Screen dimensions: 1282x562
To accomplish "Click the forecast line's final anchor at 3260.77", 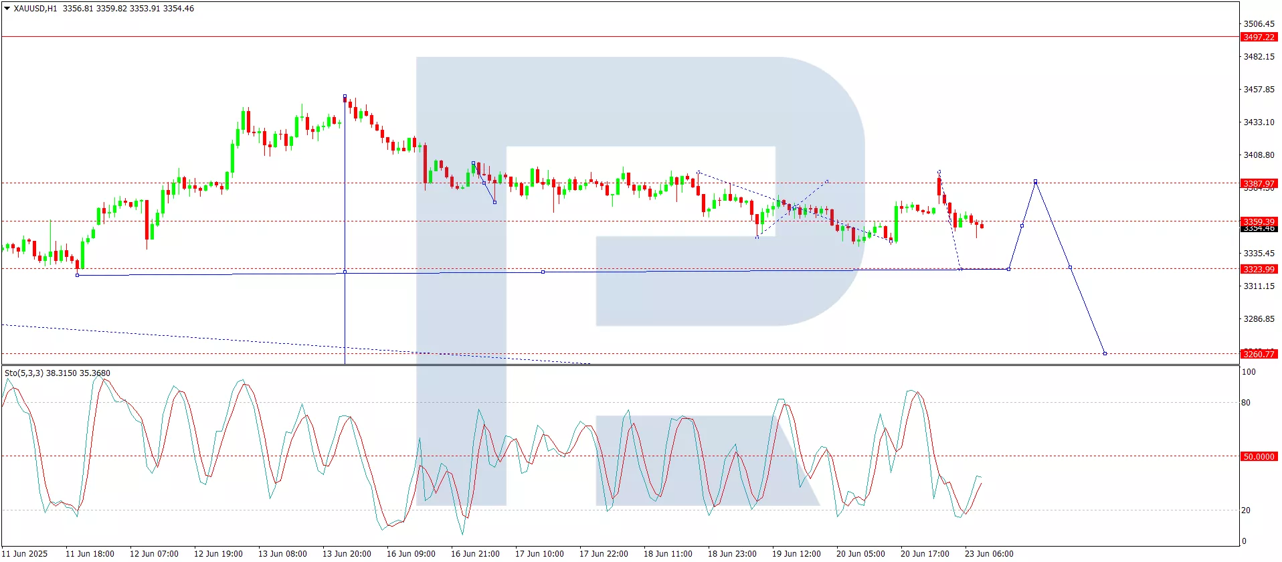I will click(x=1105, y=353).
